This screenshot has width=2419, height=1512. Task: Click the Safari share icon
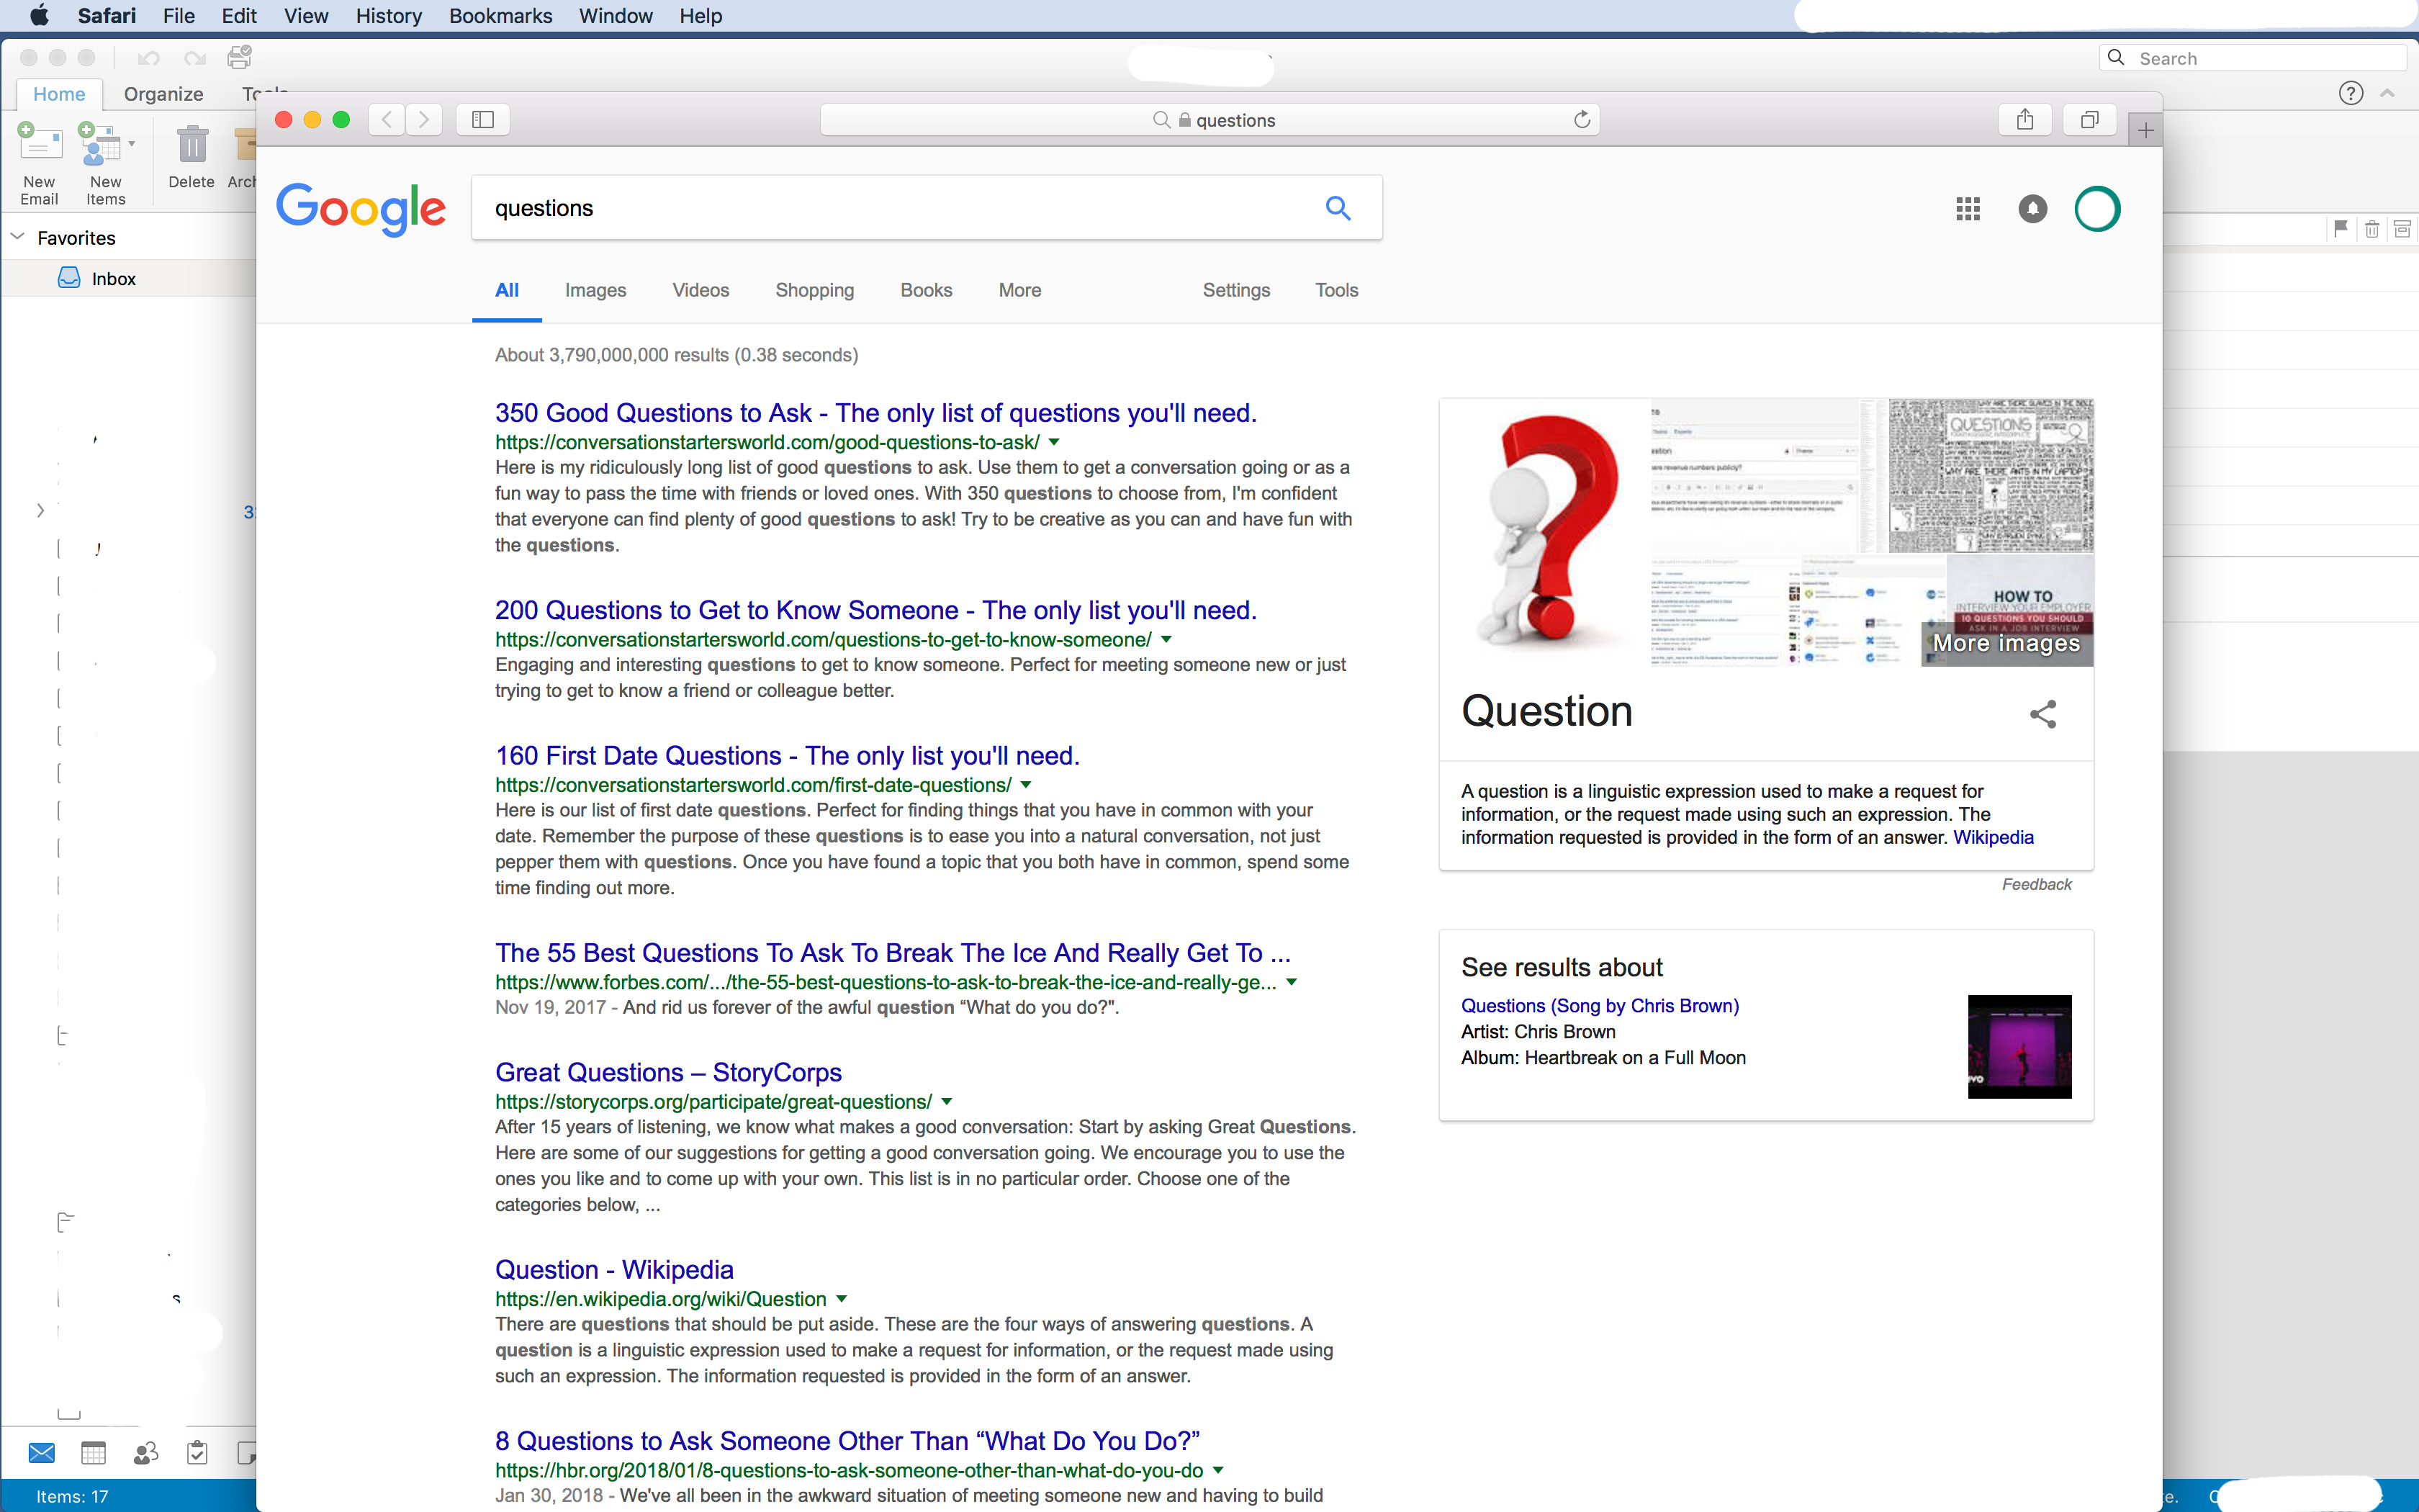coord(2024,120)
